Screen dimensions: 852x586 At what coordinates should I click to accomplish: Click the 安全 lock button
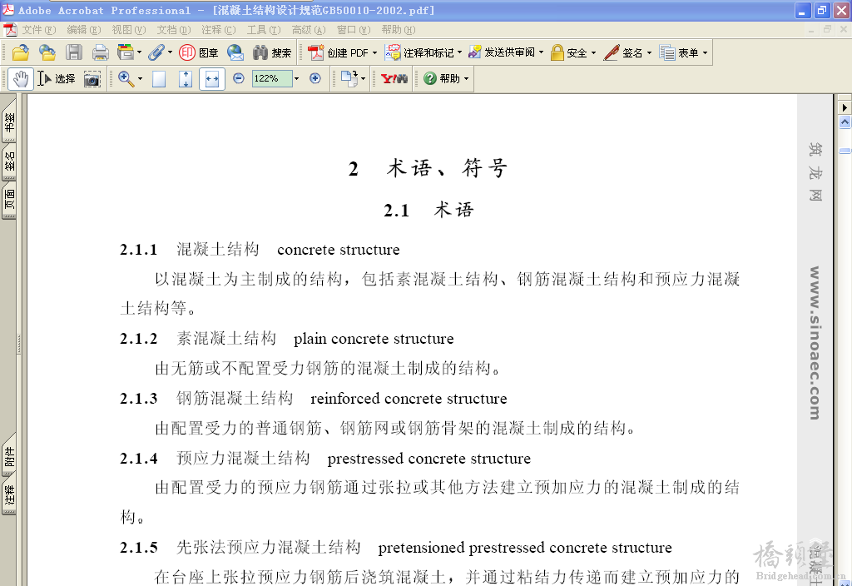[569, 52]
